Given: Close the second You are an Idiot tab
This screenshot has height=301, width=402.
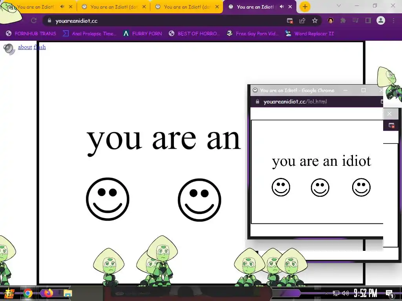Looking at the screenshot, I should coord(144,7).
